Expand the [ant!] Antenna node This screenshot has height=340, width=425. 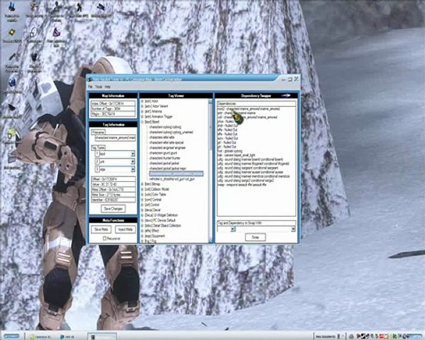pyautogui.click(x=142, y=111)
